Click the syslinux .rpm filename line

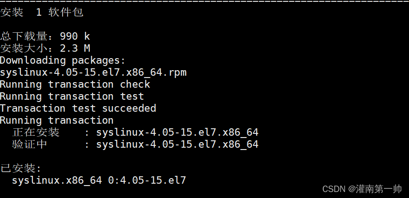pos(93,72)
